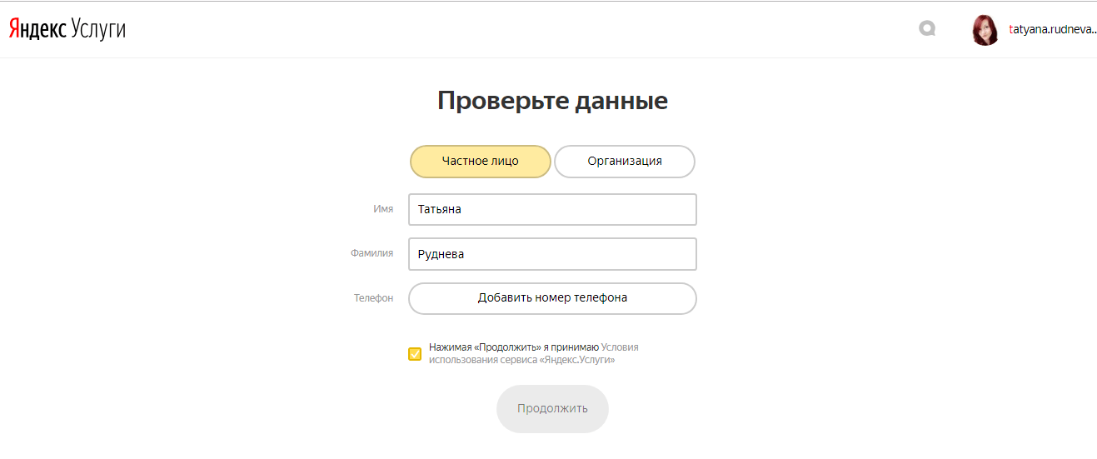
Task: Open the Условия использования сервиса link
Action: pyautogui.click(x=619, y=347)
